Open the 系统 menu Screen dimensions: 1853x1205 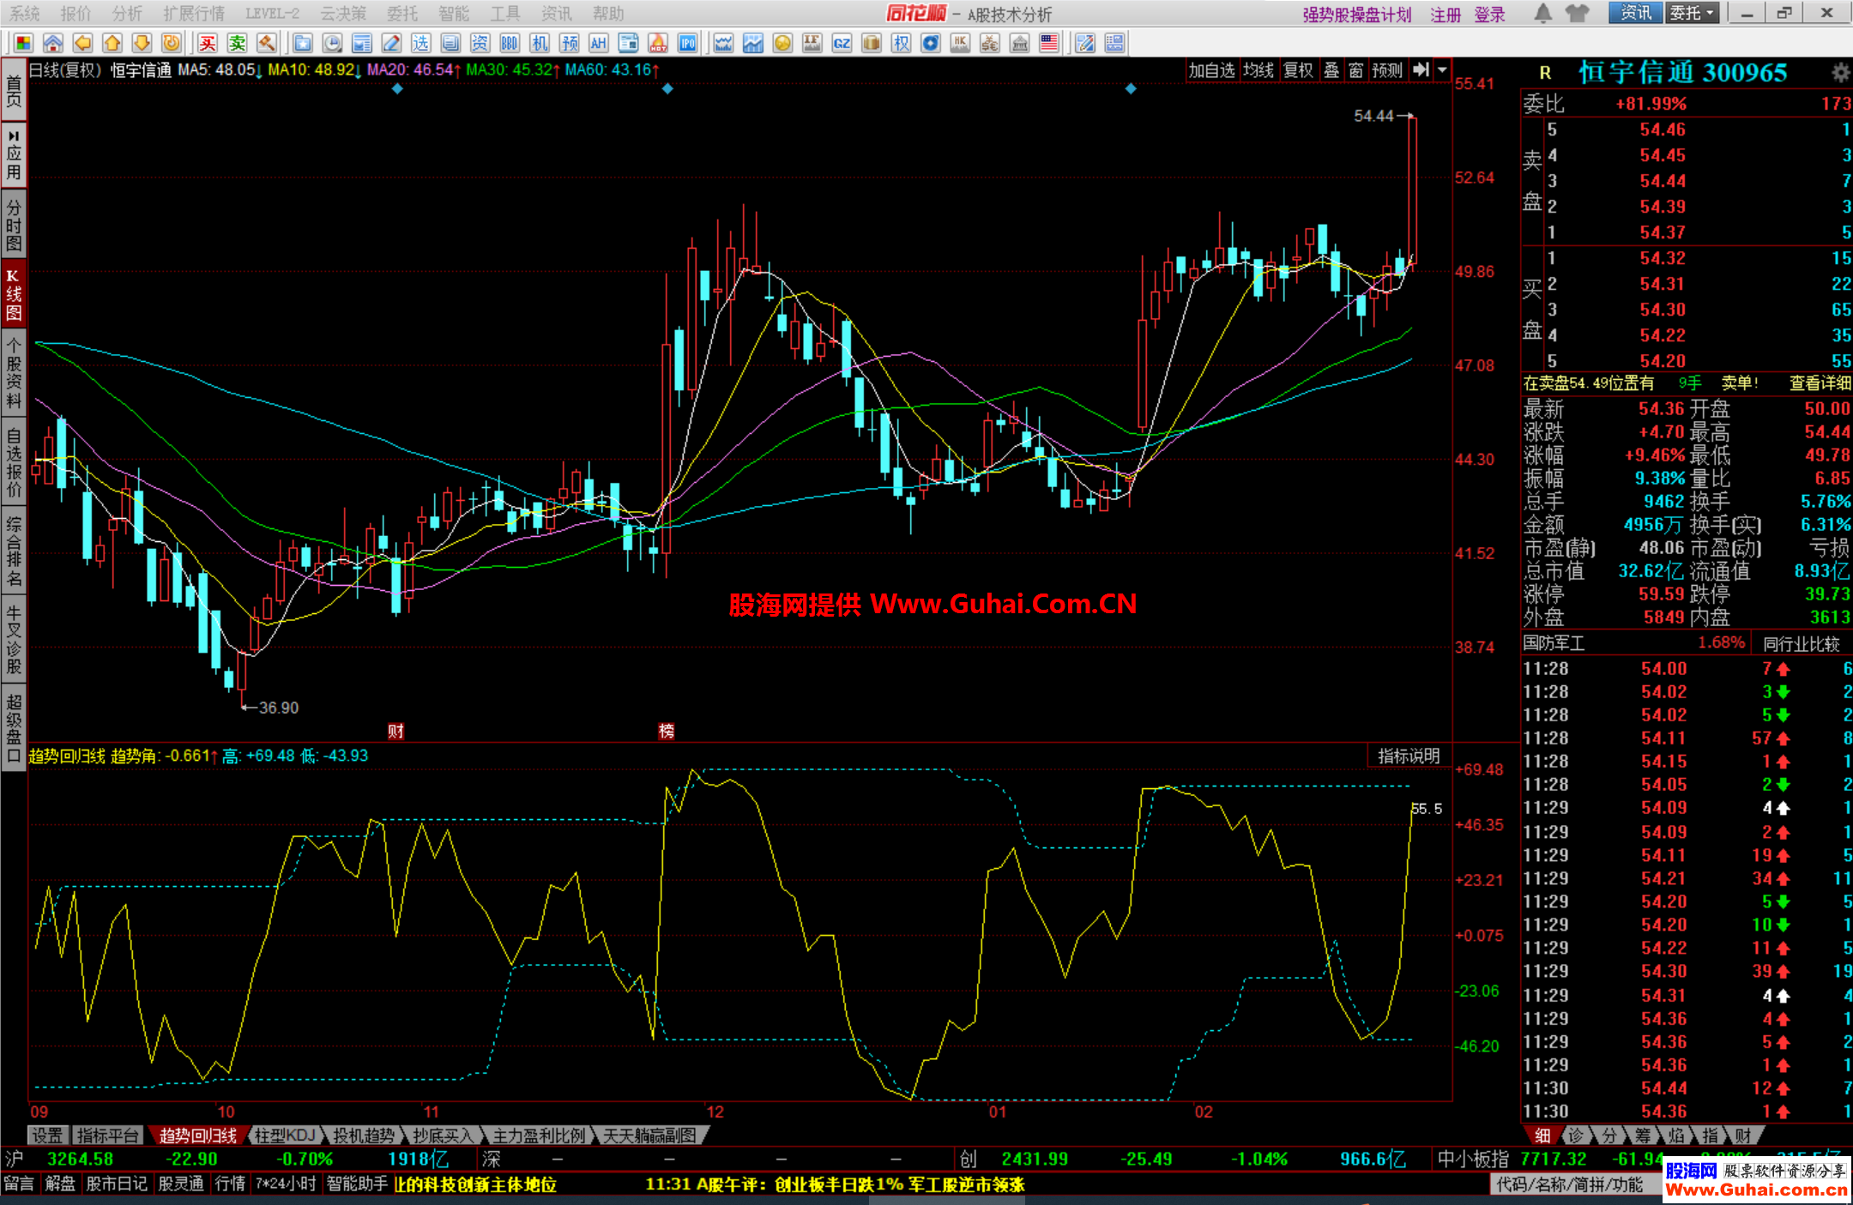[x=24, y=13]
